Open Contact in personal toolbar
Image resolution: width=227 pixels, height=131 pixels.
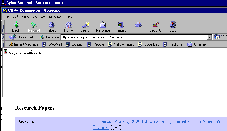(75, 44)
